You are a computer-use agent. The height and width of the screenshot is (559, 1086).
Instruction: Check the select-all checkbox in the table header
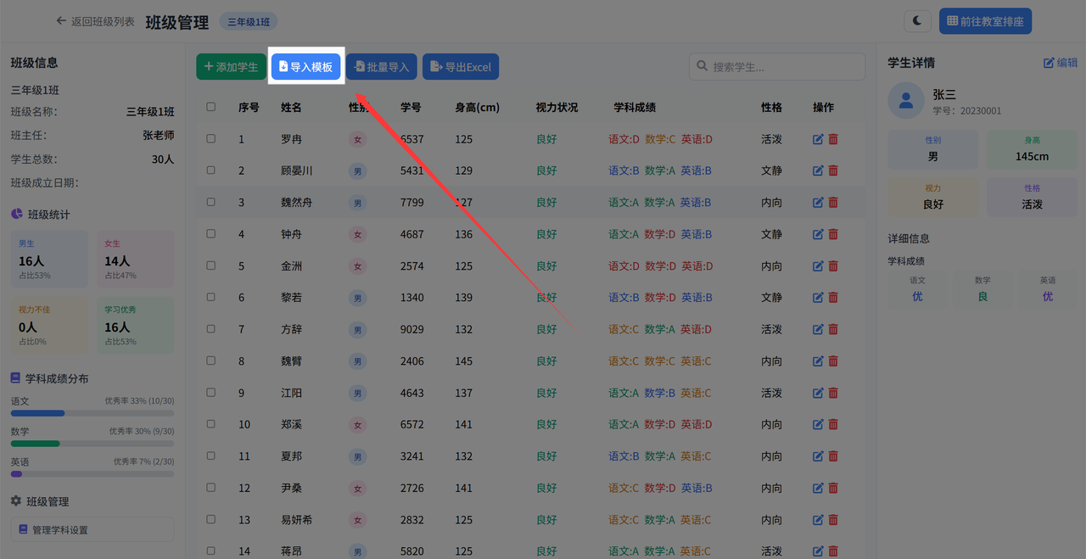[x=210, y=107]
